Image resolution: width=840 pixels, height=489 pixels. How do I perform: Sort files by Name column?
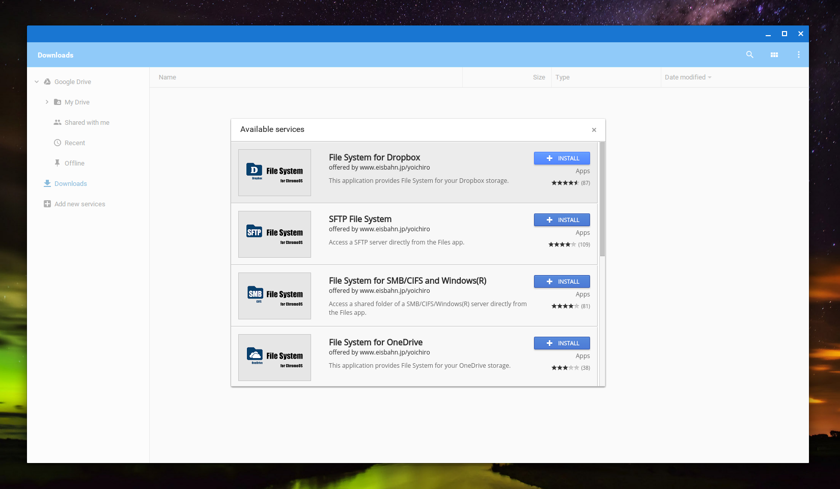pos(167,77)
